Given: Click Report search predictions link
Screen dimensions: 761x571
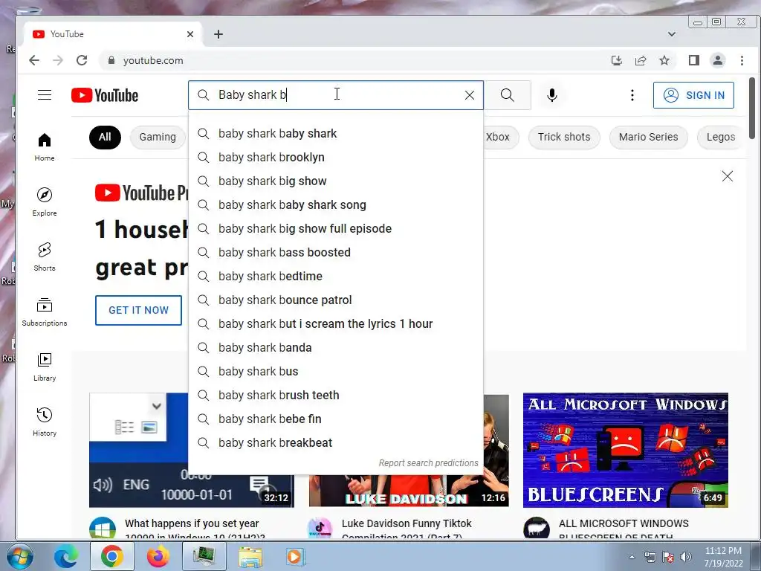Looking at the screenshot, I should click(x=429, y=463).
